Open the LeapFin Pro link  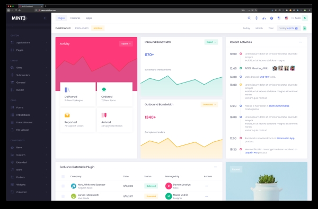tap(251, 153)
